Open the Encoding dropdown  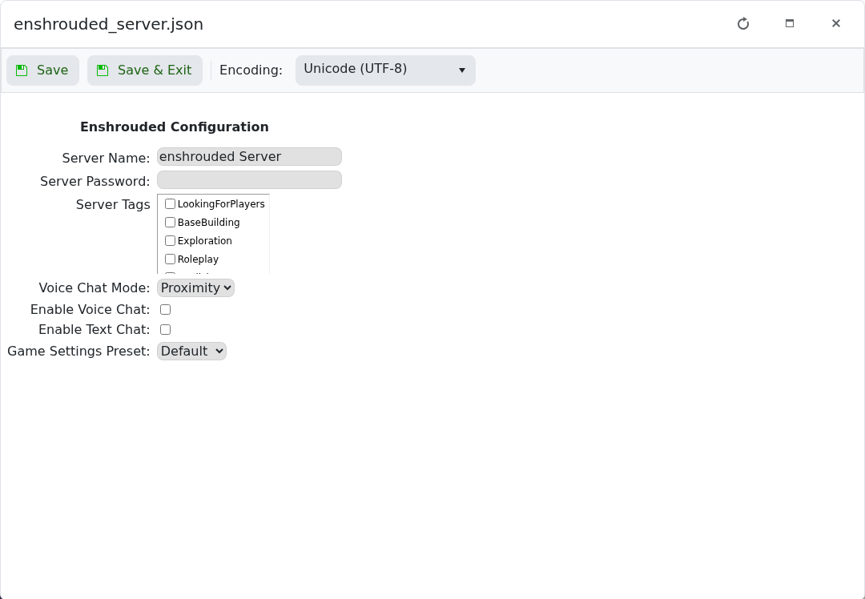click(x=385, y=70)
